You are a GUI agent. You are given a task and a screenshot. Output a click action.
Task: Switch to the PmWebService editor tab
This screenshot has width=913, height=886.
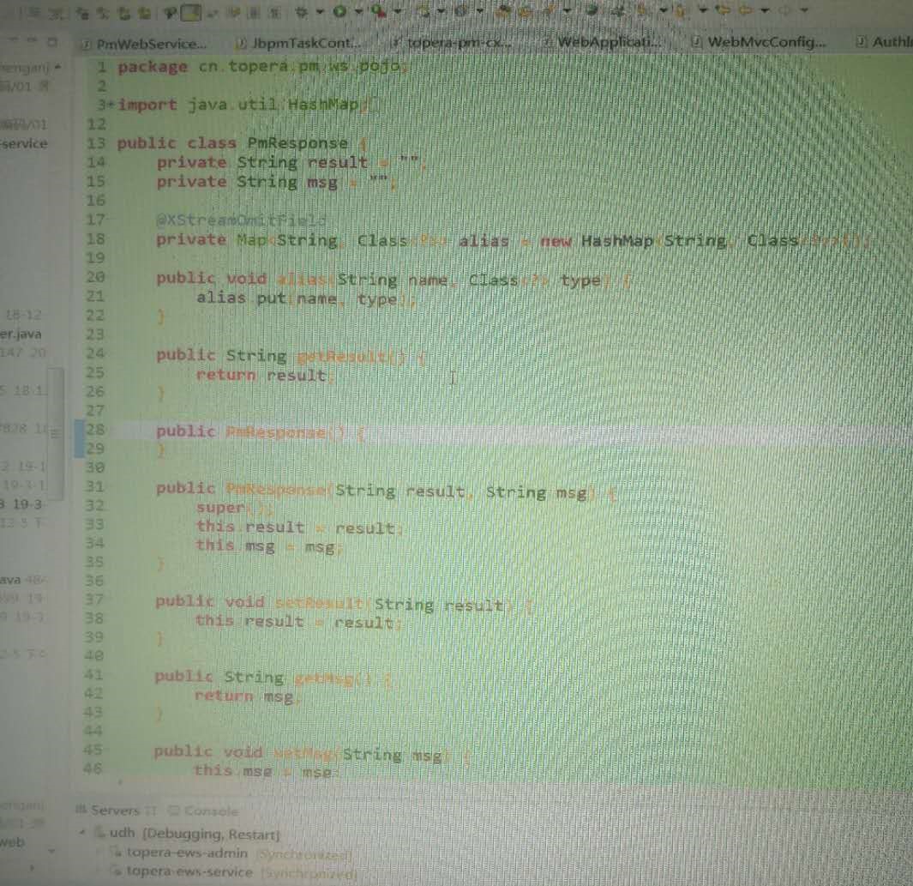click(x=146, y=45)
